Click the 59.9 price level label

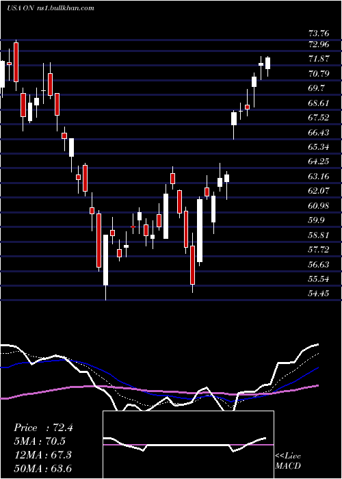pos(317,220)
